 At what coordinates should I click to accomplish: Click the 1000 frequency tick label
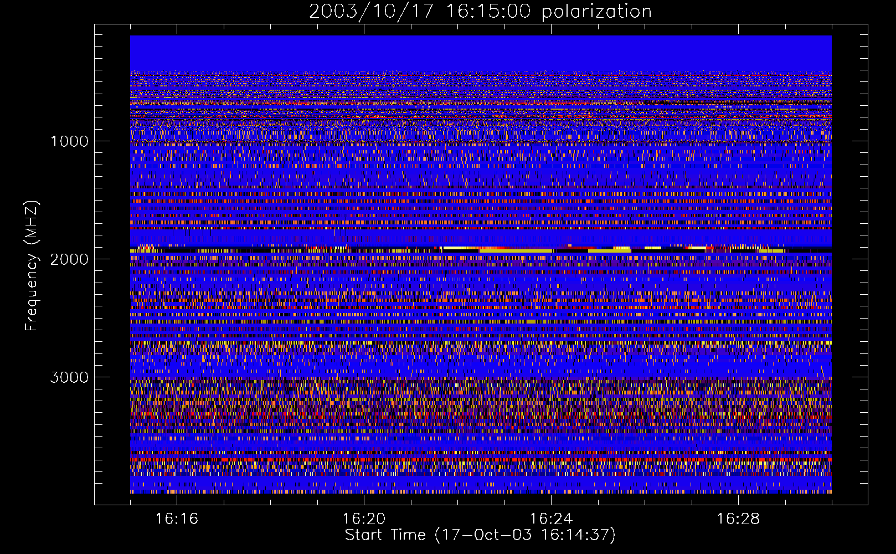[x=70, y=141]
